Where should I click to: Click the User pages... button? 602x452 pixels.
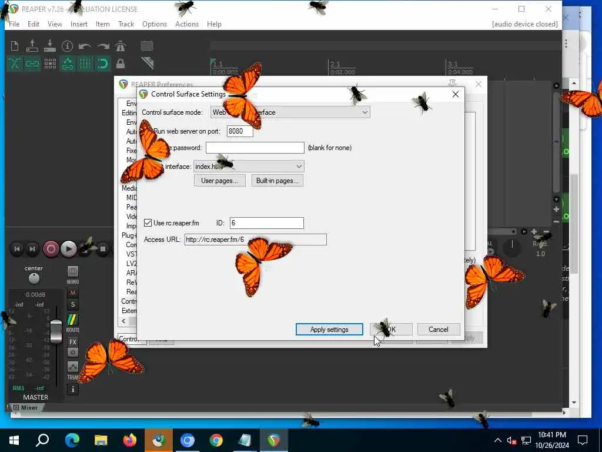pyautogui.click(x=220, y=181)
